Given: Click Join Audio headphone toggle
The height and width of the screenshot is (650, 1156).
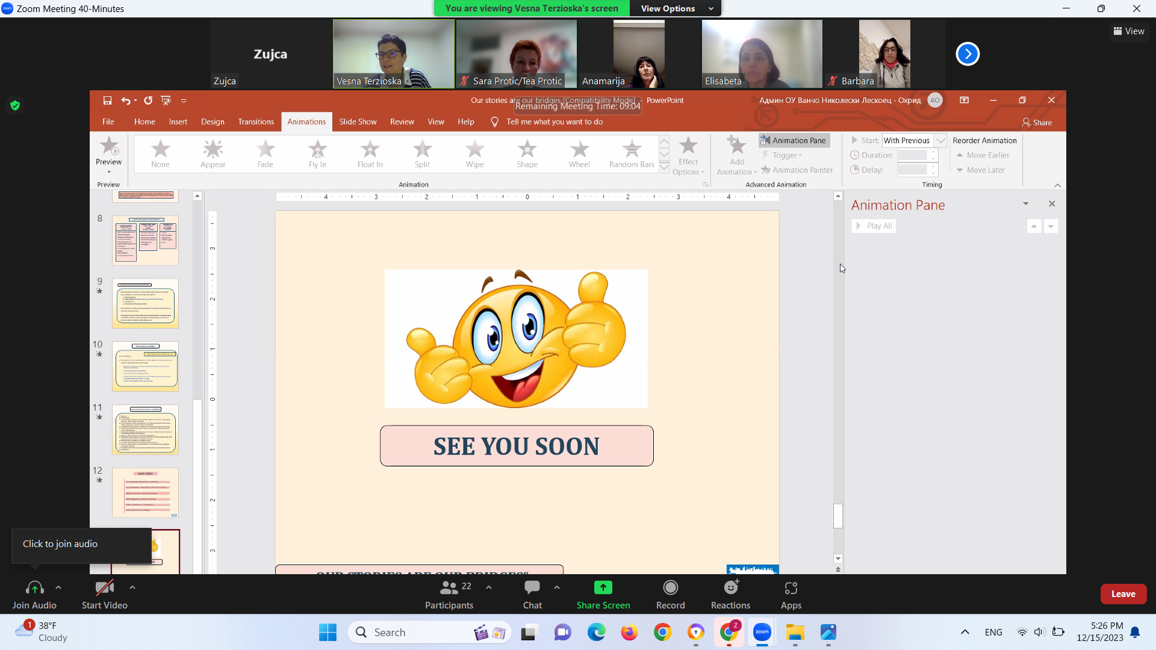Looking at the screenshot, I should (x=34, y=587).
